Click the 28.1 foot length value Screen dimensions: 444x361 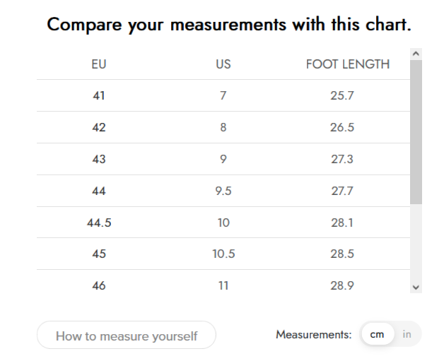point(342,223)
